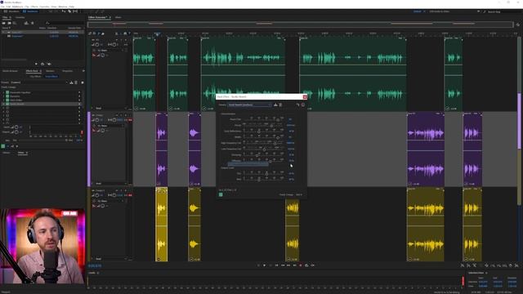Select the Time Selection tool in toolbar

point(75,11)
